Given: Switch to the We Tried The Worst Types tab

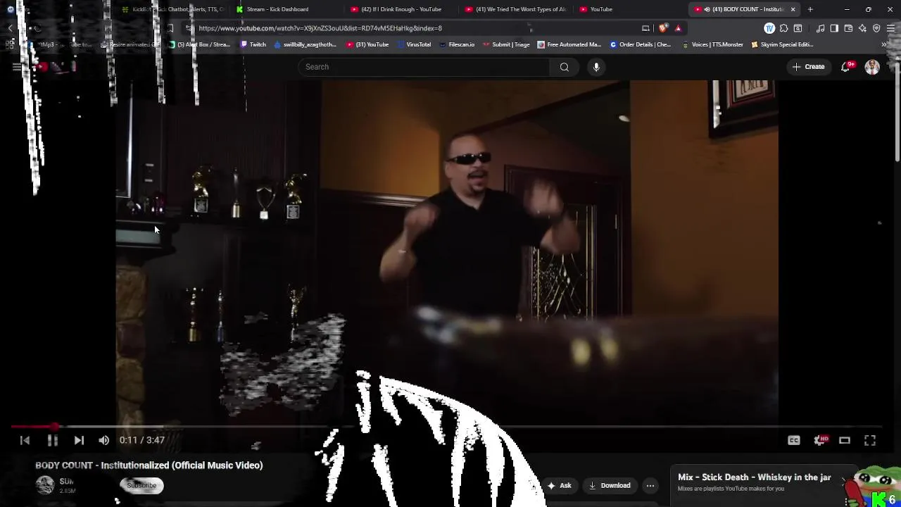Looking at the screenshot, I should (515, 9).
